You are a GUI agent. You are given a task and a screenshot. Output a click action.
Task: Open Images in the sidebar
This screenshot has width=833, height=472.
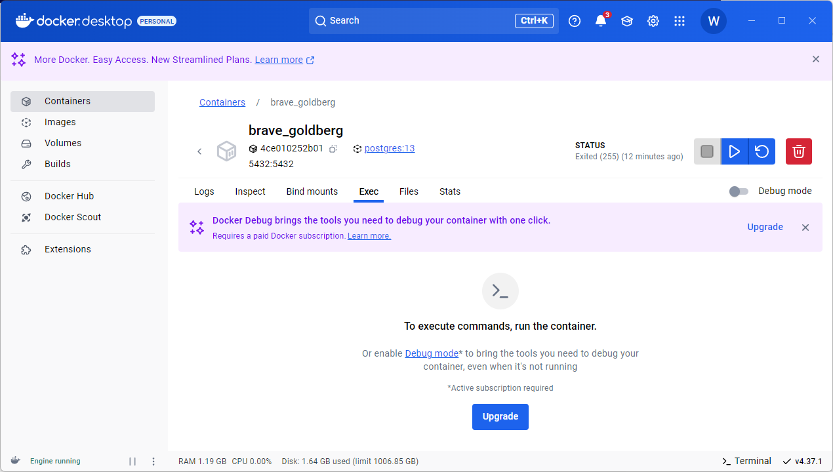tap(83, 123)
